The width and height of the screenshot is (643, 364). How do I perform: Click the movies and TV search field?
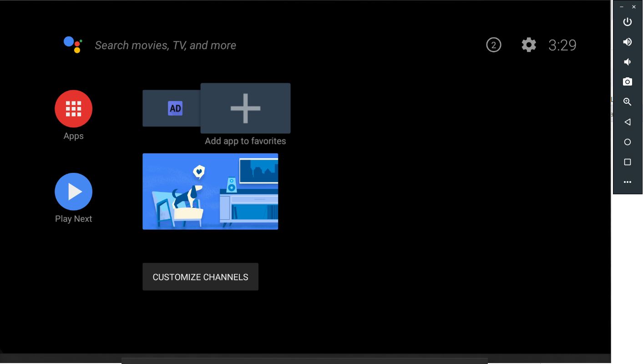pyautogui.click(x=165, y=45)
